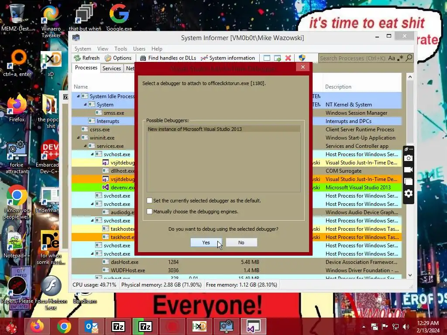Select the Interrupts row
Screen dimensions: 447x335
(237, 121)
